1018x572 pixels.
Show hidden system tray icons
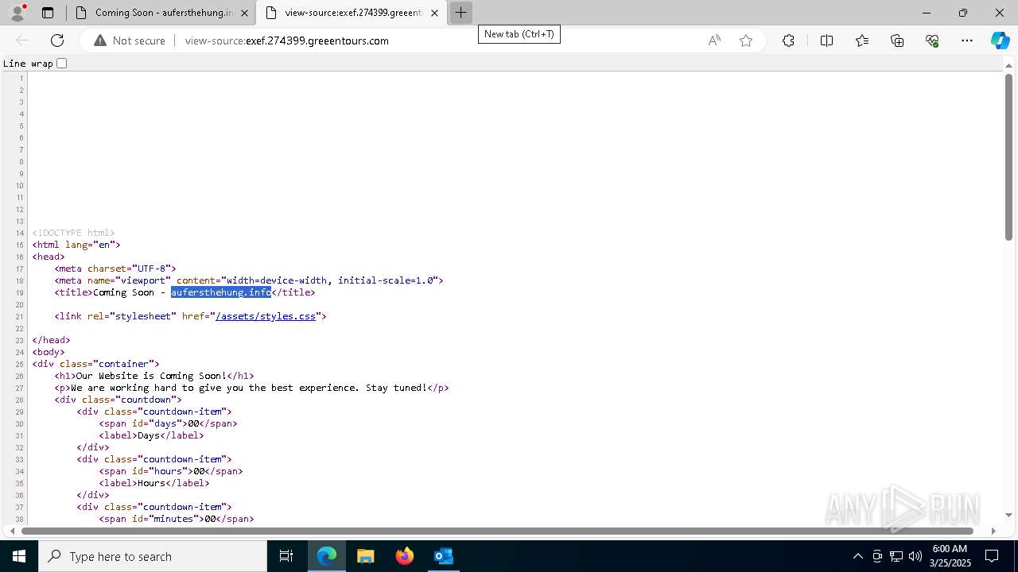click(857, 556)
